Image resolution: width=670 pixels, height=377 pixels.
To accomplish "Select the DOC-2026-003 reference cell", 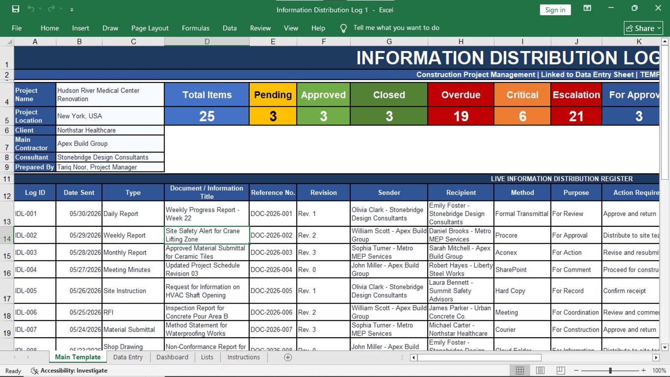I will point(273,252).
